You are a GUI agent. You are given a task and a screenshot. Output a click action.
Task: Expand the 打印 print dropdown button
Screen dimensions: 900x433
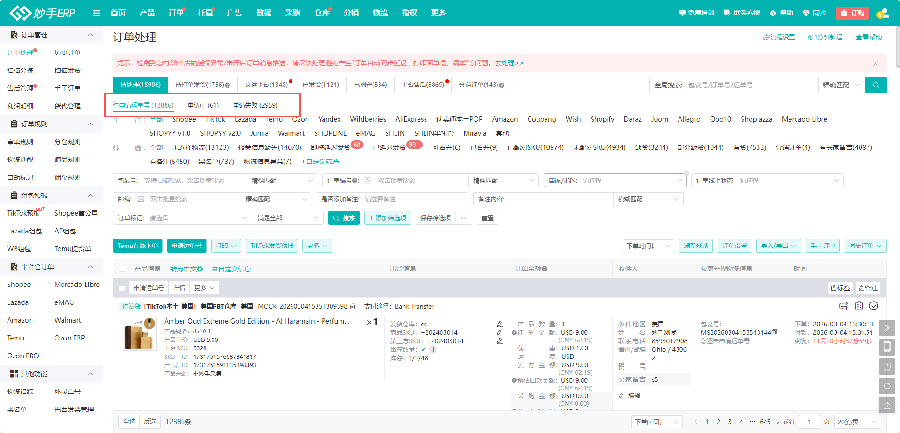[x=226, y=246]
